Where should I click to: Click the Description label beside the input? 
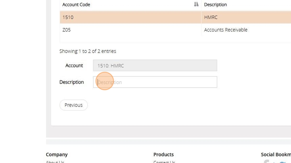(71, 82)
